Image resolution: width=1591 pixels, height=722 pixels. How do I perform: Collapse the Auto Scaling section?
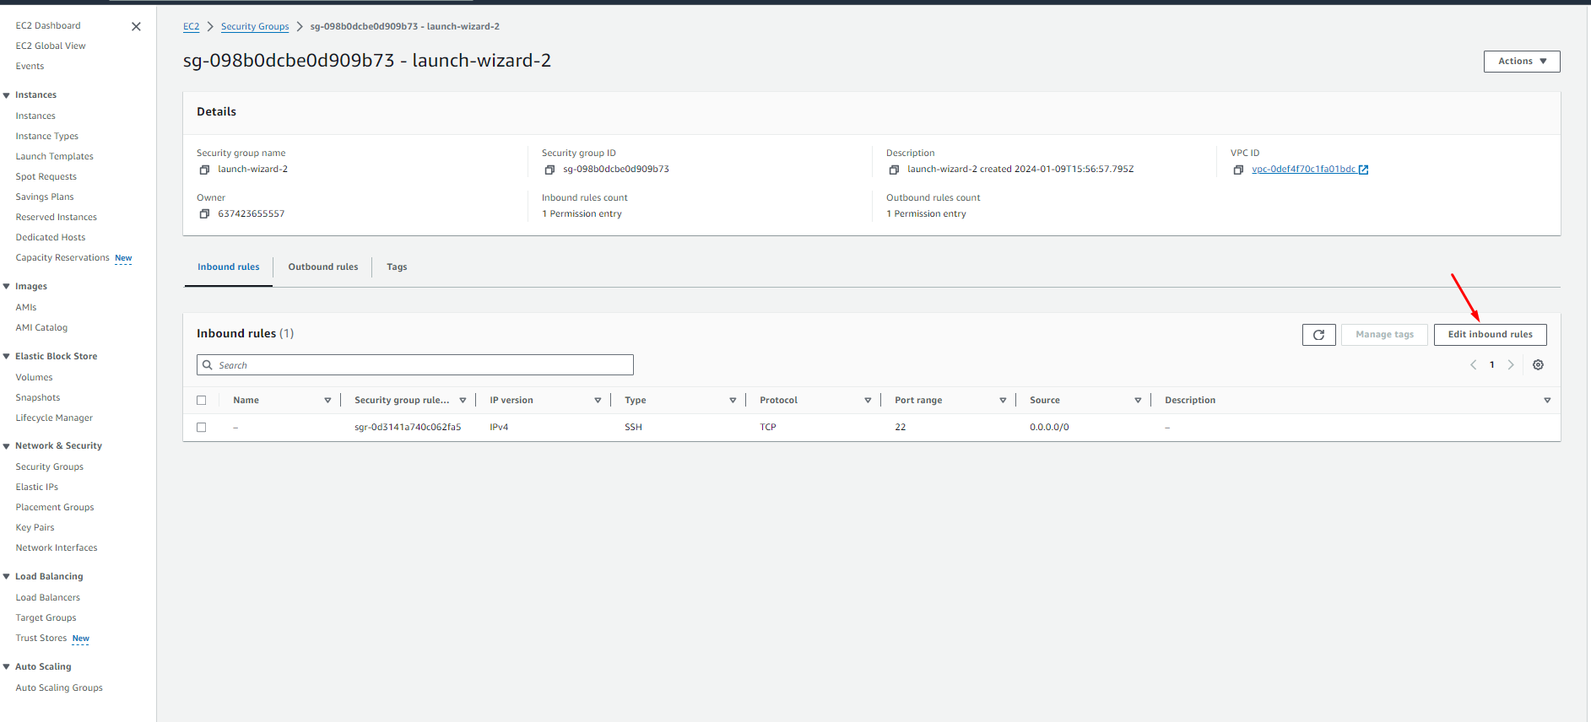(x=7, y=667)
